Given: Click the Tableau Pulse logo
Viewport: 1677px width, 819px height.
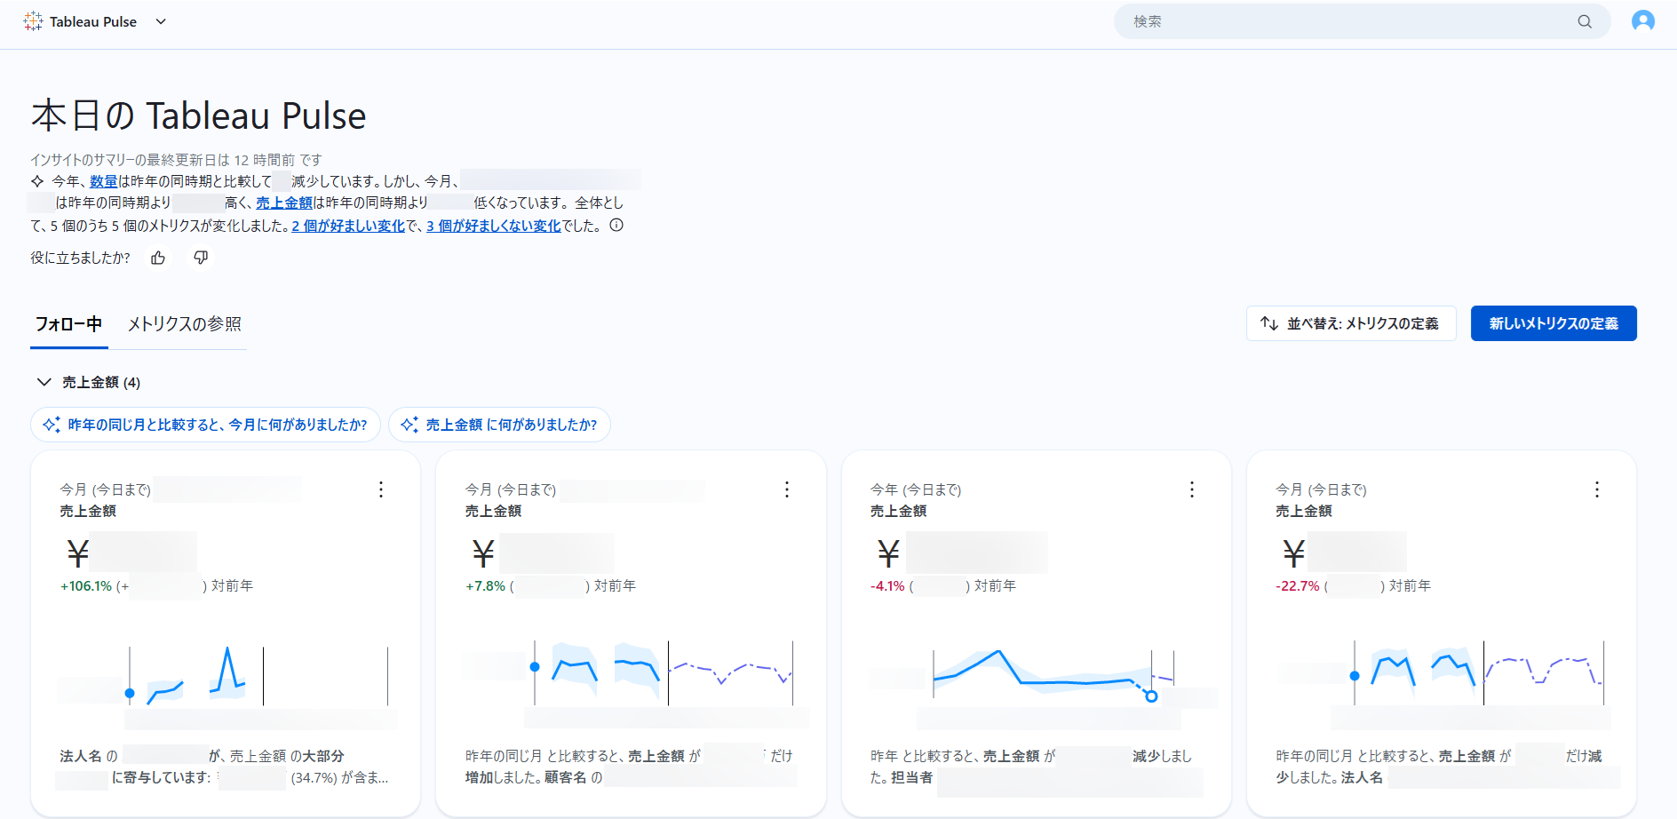Looking at the screenshot, I should pos(33,20).
